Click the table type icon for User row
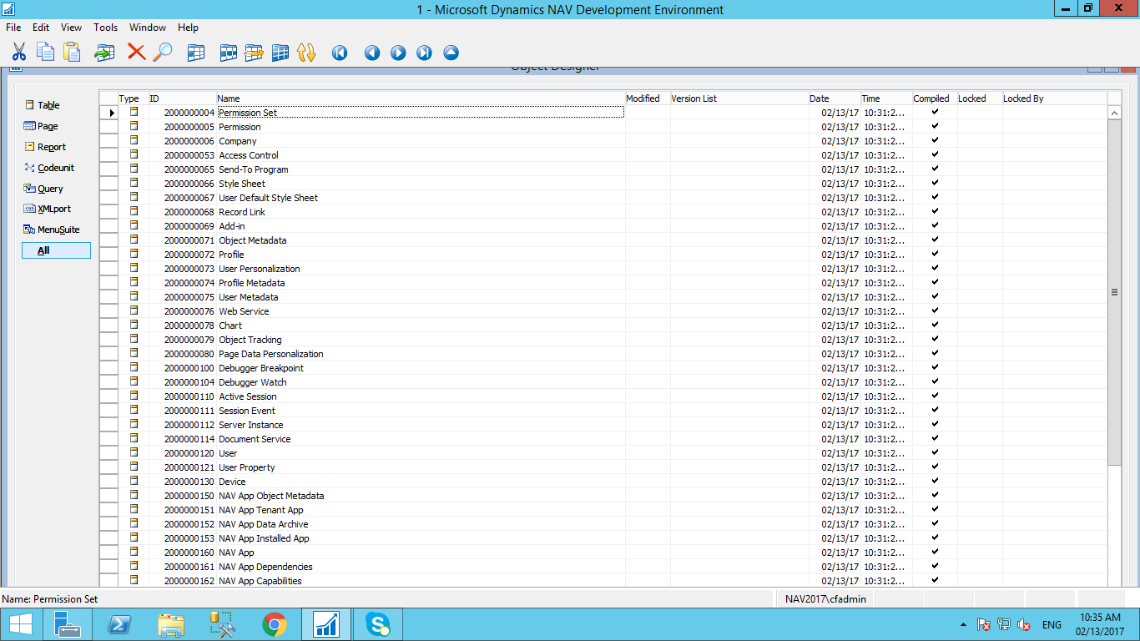The width and height of the screenshot is (1140, 641). [x=134, y=452]
